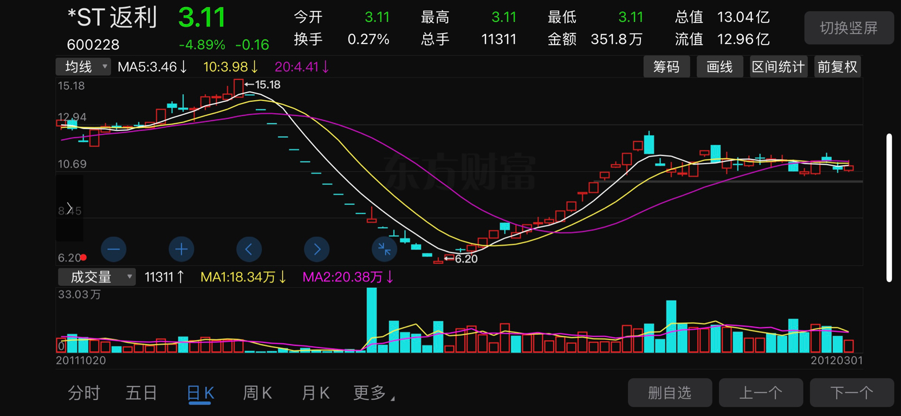
Task: Click the start date 20111020
Action: click(81, 360)
